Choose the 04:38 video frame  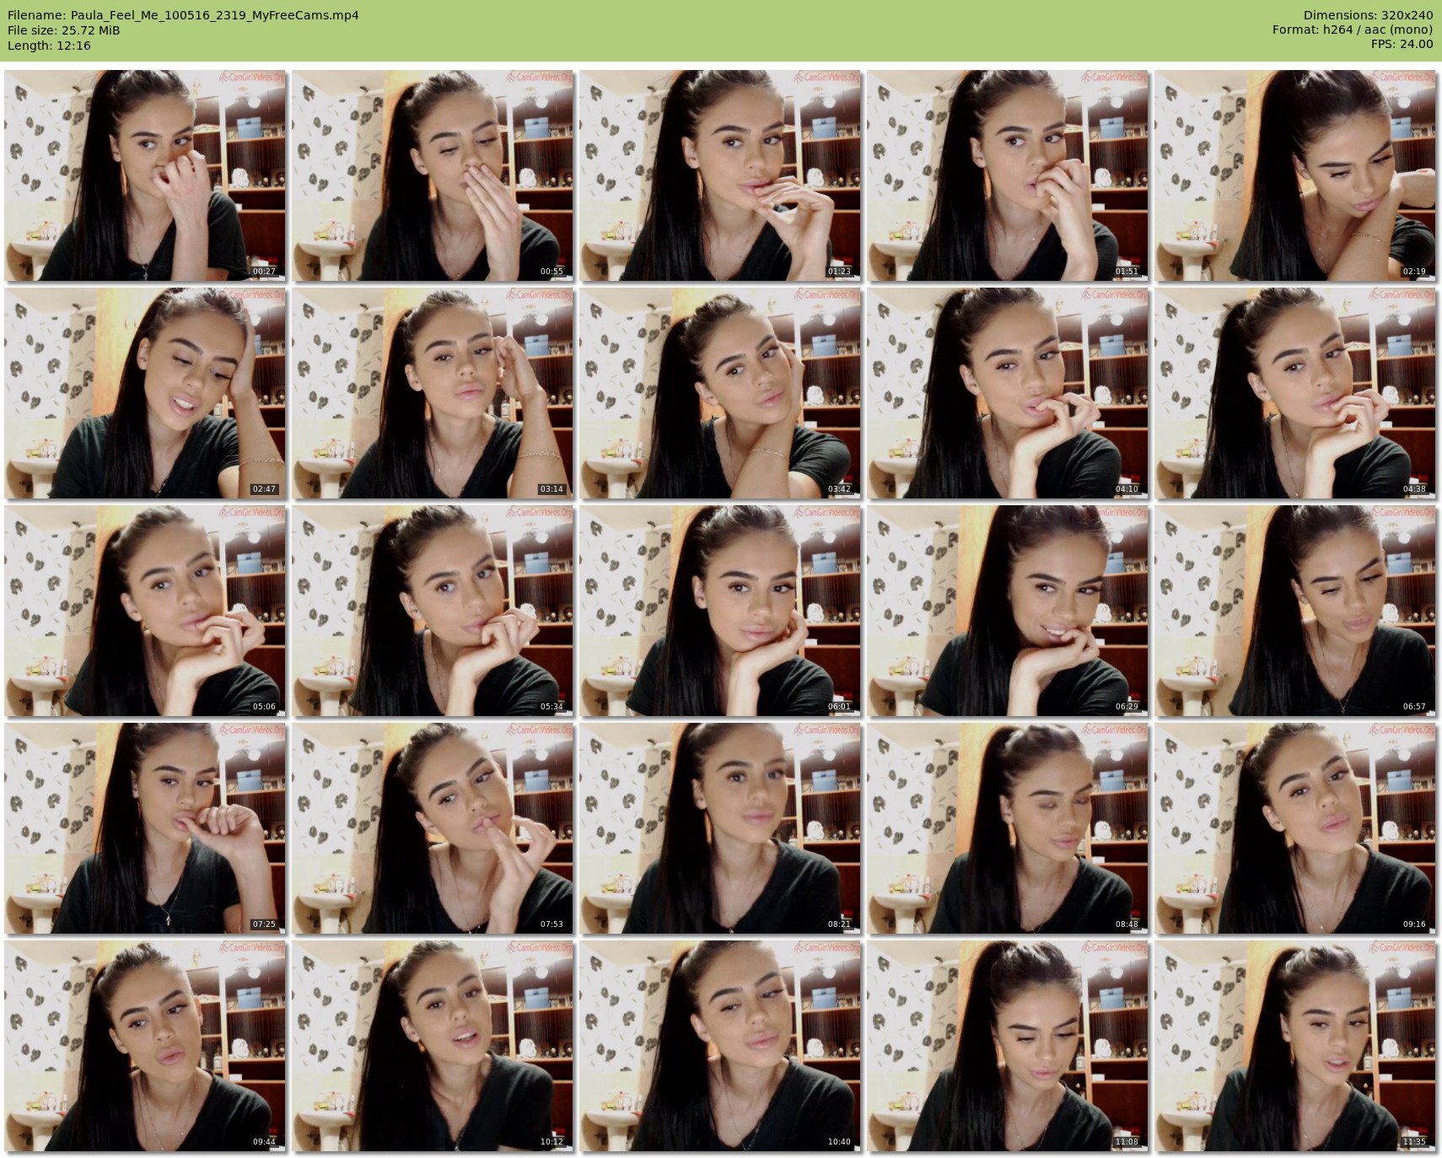1295,393
